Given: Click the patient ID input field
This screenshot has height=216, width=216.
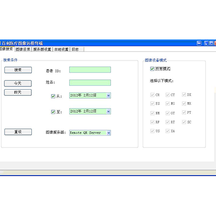Looking at the screenshot, I should (90, 70).
